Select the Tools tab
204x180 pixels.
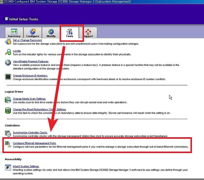69,33
